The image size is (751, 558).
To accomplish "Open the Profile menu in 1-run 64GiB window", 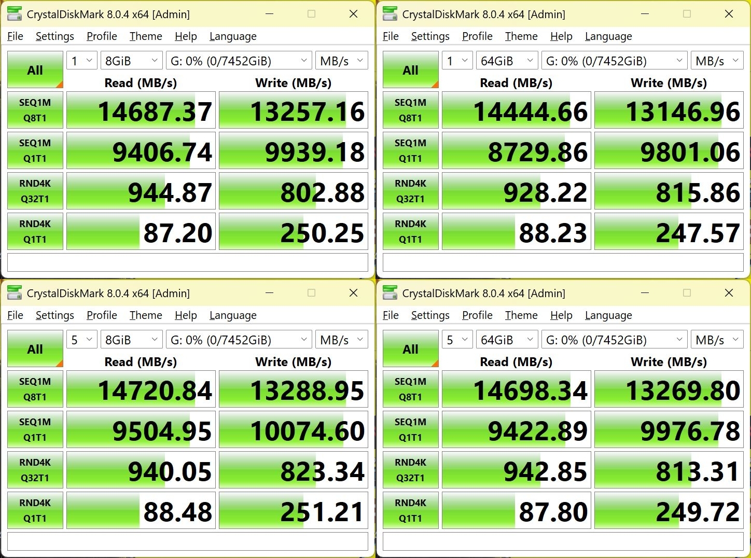I will point(477,36).
